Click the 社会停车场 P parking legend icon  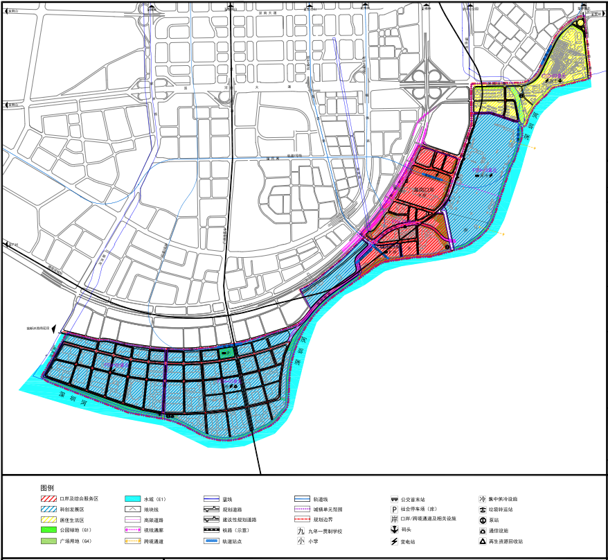tap(394, 509)
